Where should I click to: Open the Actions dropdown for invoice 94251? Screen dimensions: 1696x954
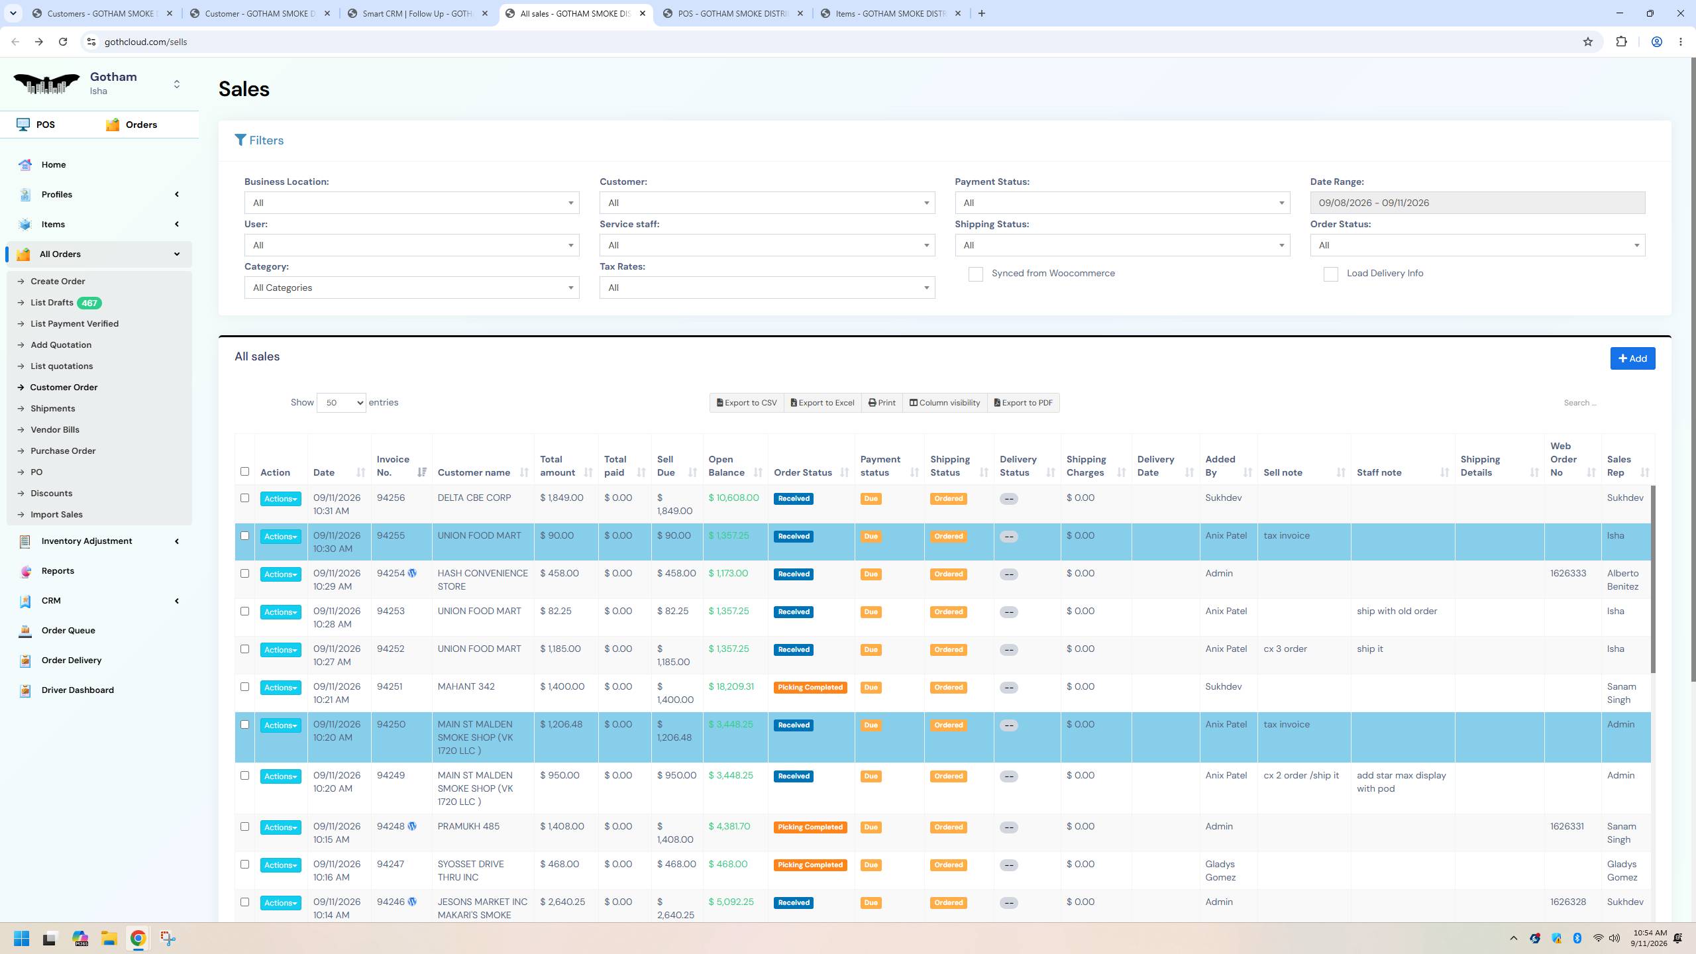point(280,688)
